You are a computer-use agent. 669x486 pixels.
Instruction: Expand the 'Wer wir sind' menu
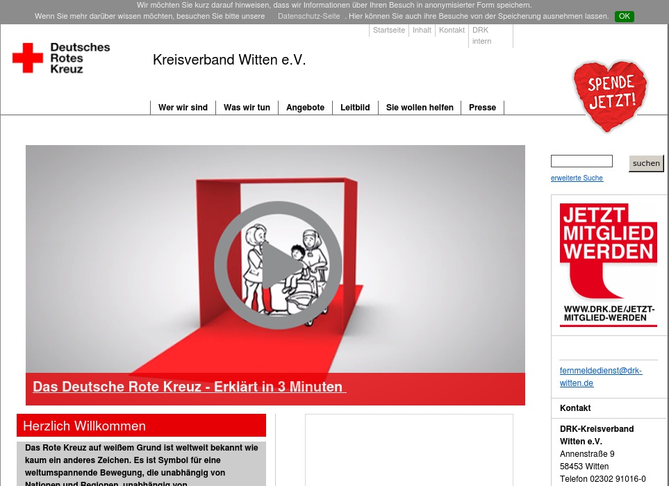click(x=183, y=108)
